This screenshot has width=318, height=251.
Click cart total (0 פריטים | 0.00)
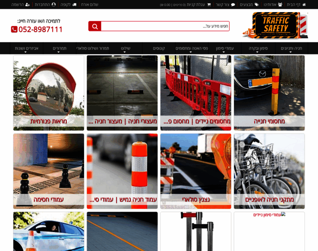(x=172, y=5)
